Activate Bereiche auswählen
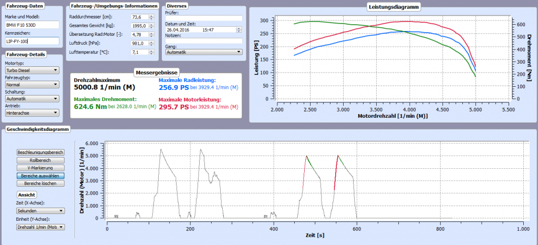 pos(40,176)
